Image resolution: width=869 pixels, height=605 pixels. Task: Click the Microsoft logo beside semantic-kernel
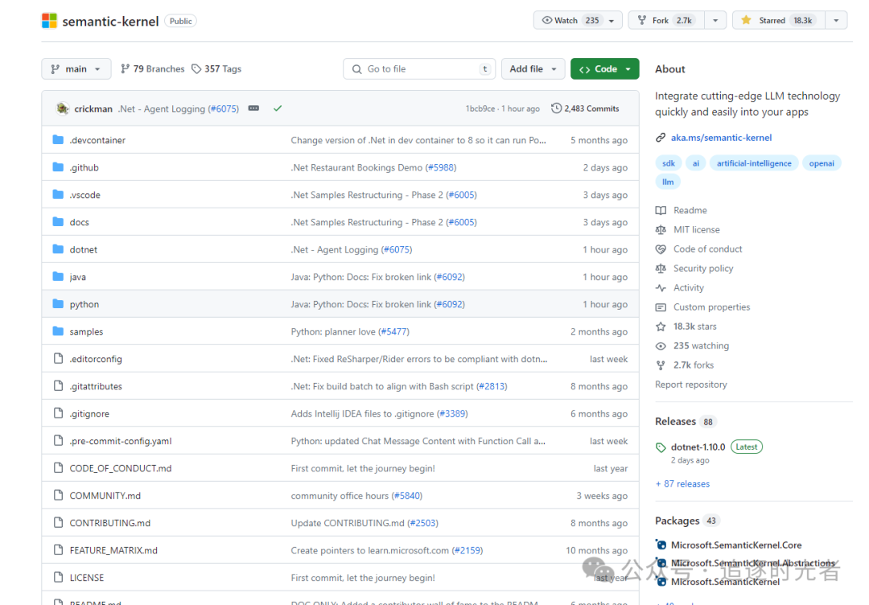pos(49,21)
